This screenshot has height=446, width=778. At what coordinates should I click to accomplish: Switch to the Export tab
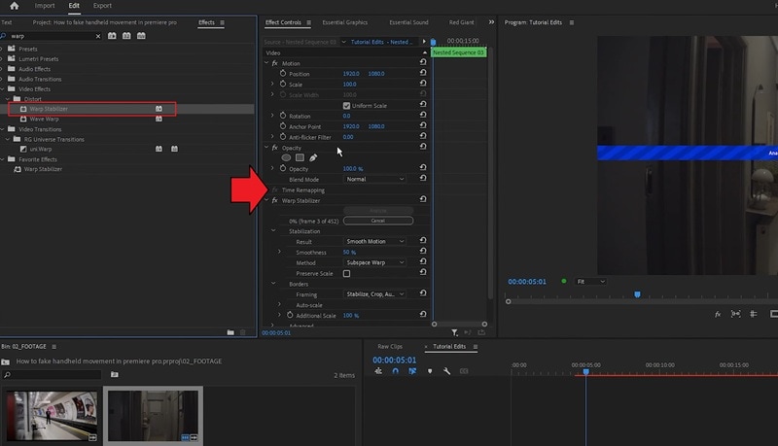click(102, 6)
